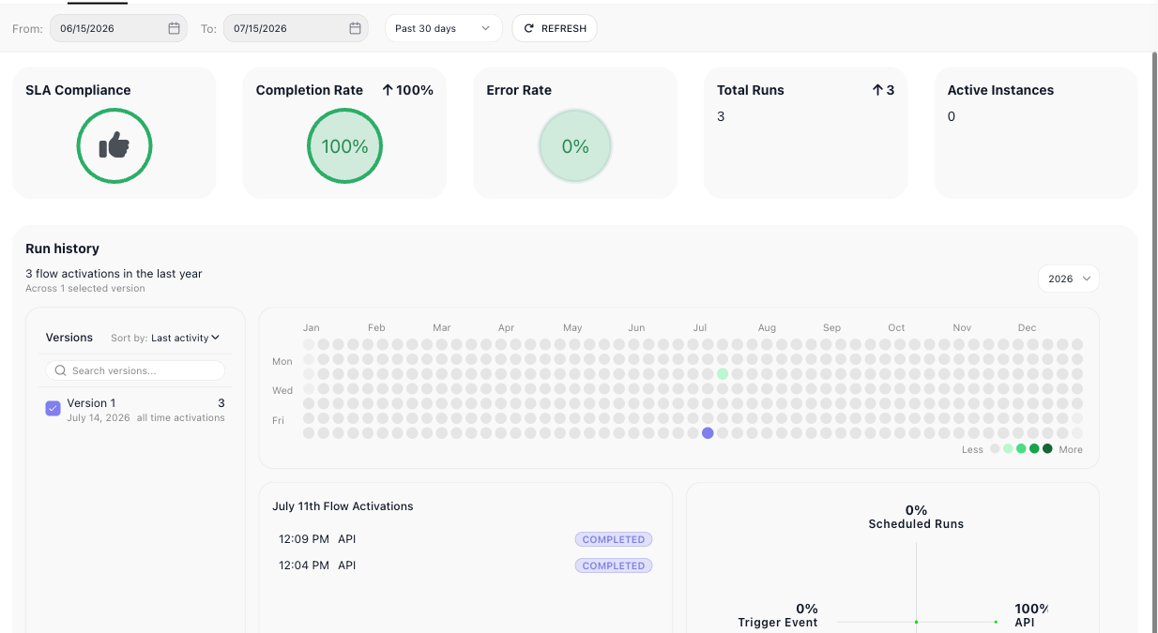Click COMPLETED badge for 12:09 PM run
Viewport: 1158px width, 633px height.
[614, 539]
